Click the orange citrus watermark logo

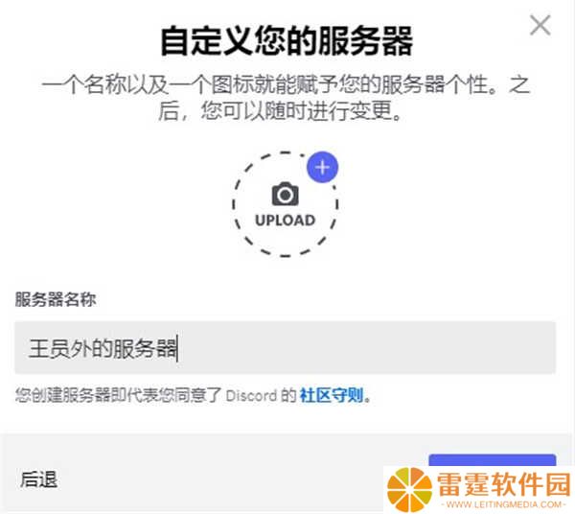[409, 489]
